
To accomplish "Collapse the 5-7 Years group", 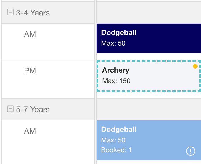I will point(10,109).
